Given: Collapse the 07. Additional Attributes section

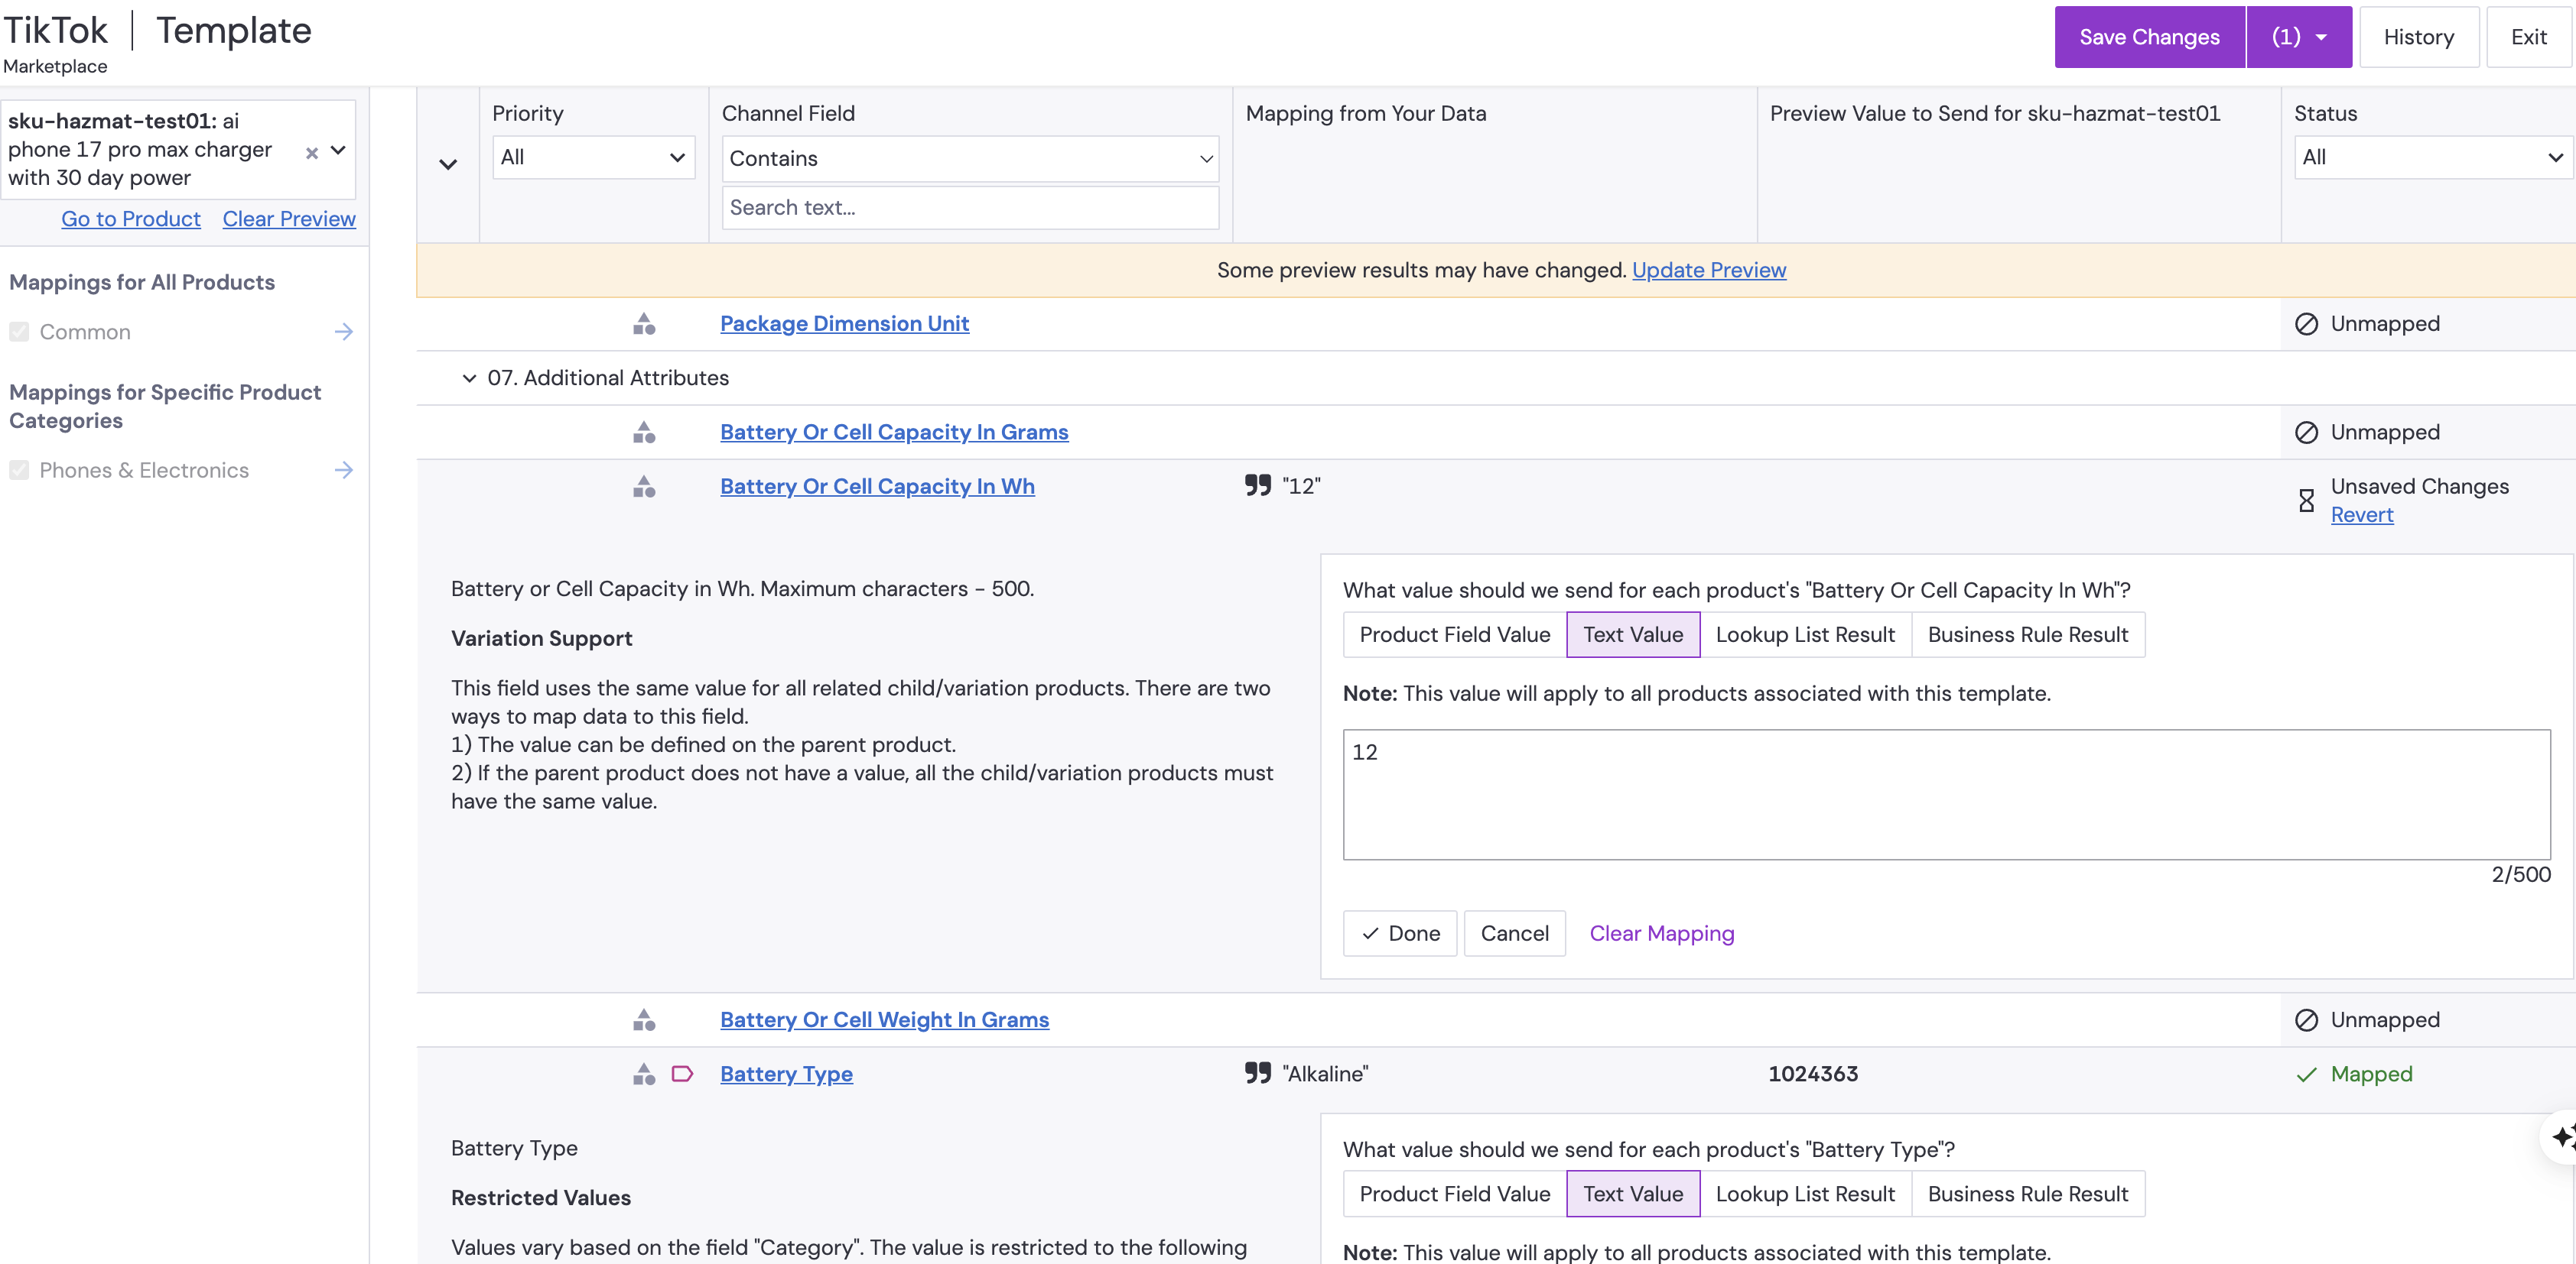Looking at the screenshot, I should pyautogui.click(x=469, y=378).
